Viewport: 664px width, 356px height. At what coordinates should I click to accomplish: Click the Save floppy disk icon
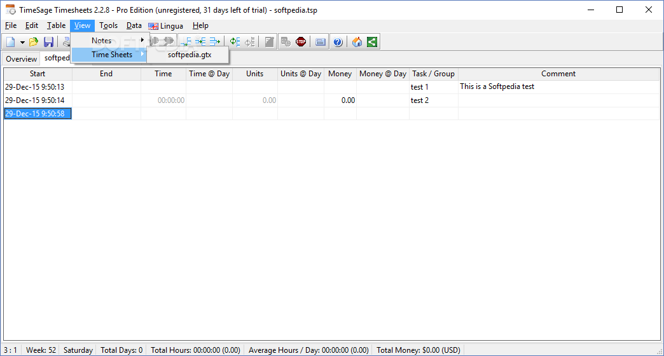click(49, 42)
